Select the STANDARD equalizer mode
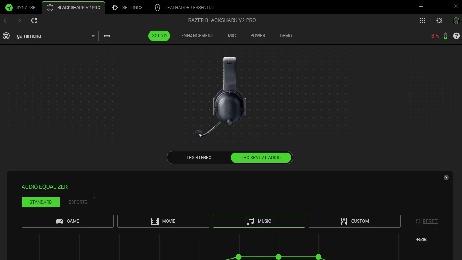Viewport: 462px width, 260px height. click(x=41, y=202)
